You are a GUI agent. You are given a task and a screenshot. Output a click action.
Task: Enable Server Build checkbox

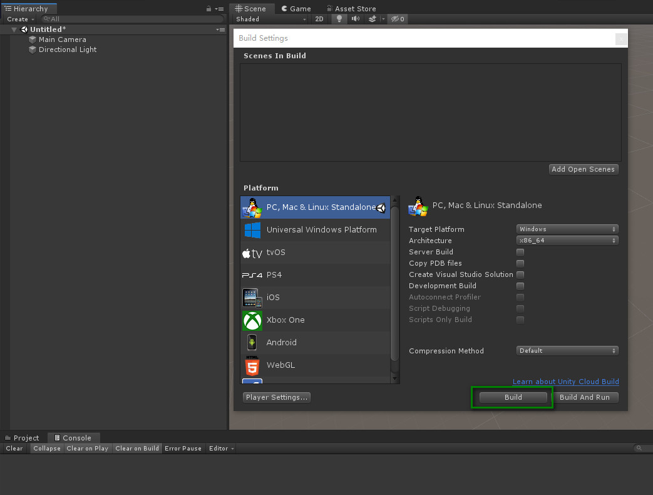click(520, 252)
